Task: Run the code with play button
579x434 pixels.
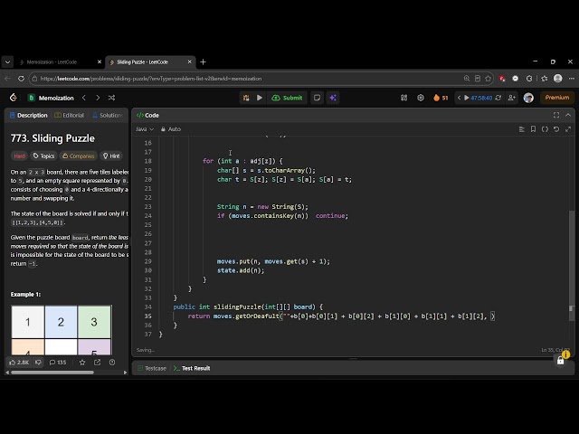Action: click(x=260, y=98)
